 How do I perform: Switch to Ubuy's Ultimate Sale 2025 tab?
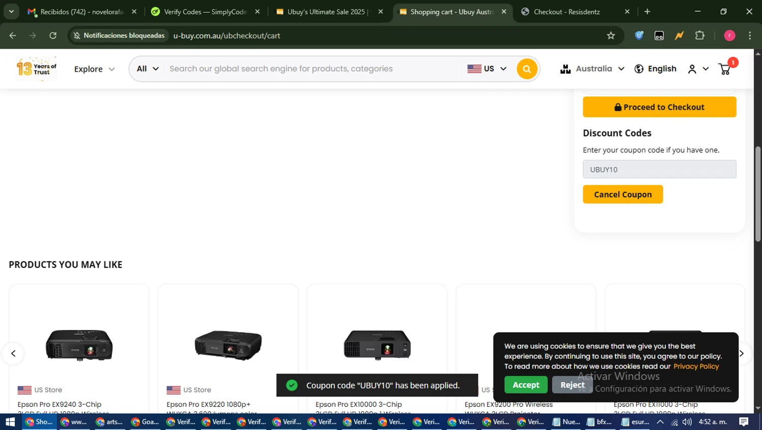click(329, 12)
